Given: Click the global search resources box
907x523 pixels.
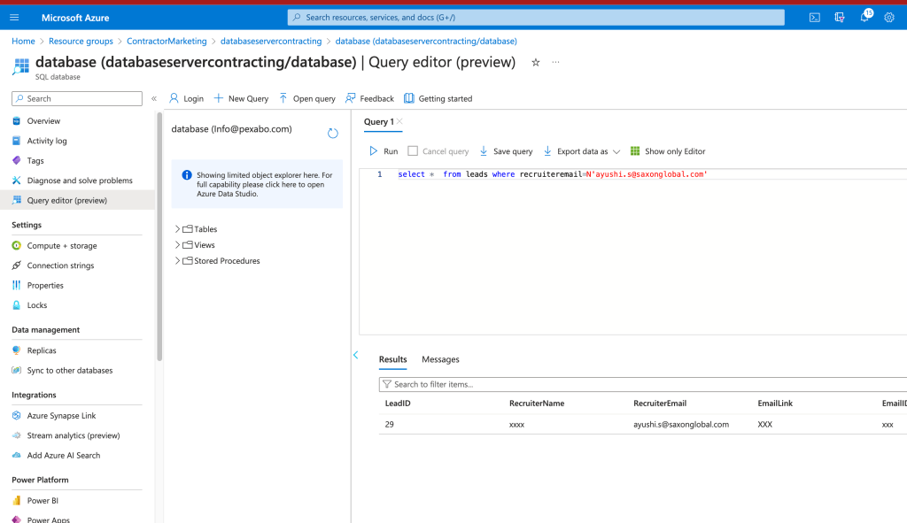Looking at the screenshot, I should pyautogui.click(x=536, y=18).
